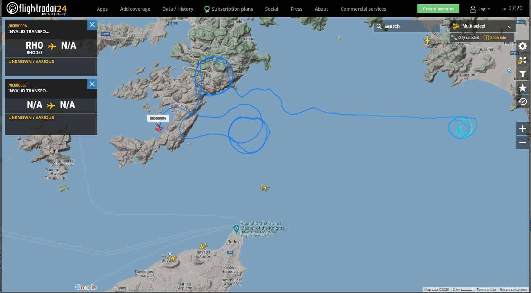Screen dimensions: 531x293
Task: Open the map settings gear icon
Action: click(523, 46)
